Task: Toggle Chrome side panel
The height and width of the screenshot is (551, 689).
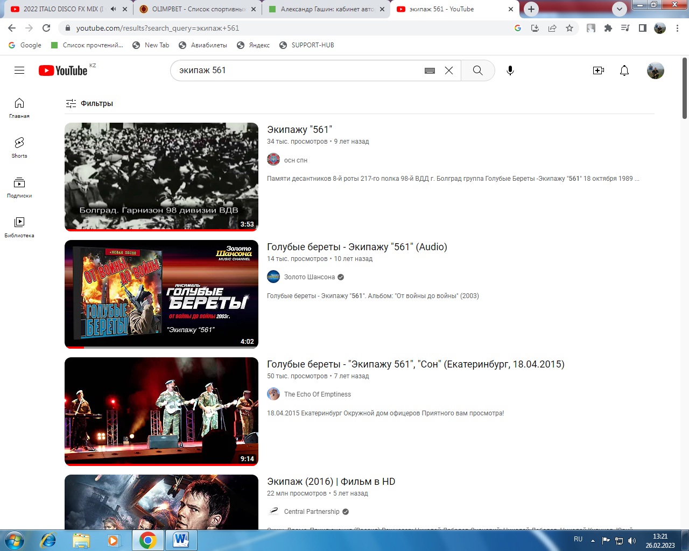Action: click(x=643, y=28)
